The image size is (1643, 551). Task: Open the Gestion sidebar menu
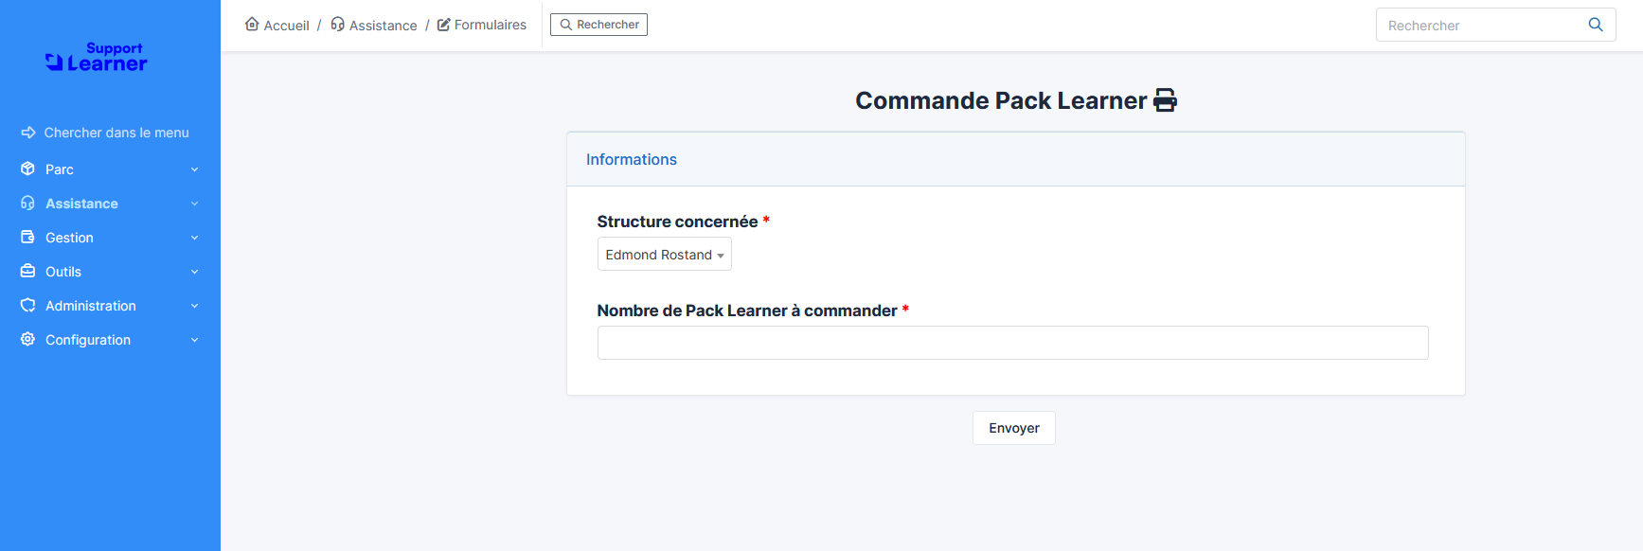coord(110,238)
